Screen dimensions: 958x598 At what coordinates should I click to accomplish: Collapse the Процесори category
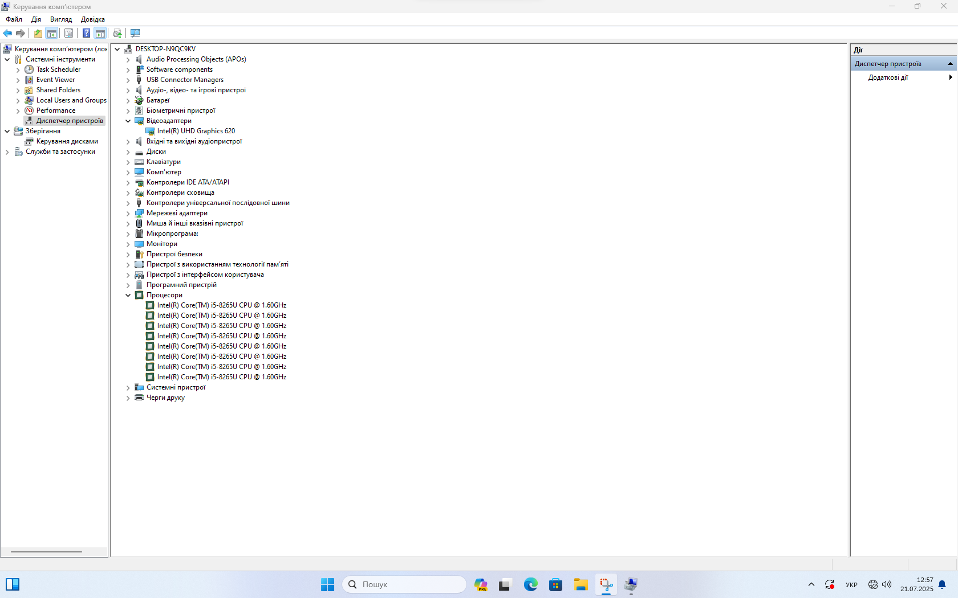tap(128, 295)
